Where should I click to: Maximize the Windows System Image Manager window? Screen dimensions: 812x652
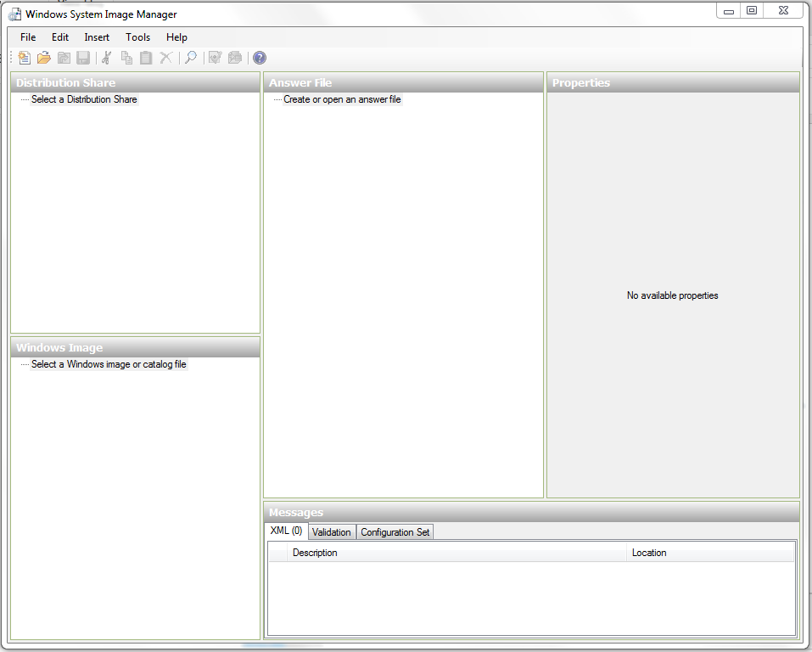[752, 11]
